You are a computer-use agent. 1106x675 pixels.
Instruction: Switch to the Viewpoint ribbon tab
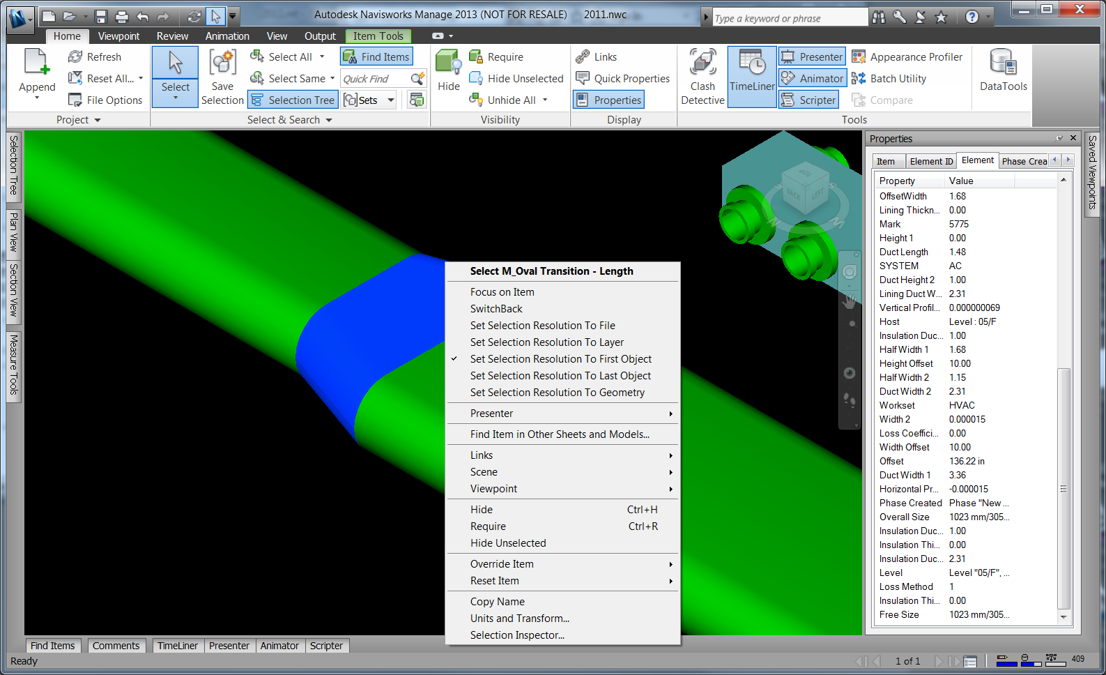pos(118,36)
